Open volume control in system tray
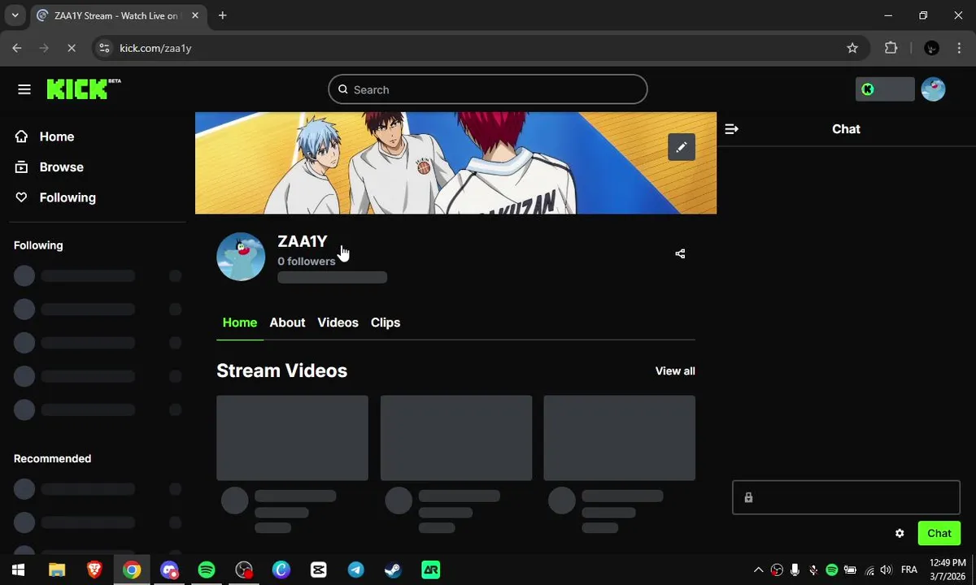Screen dimensions: 976x585 (x=886, y=570)
